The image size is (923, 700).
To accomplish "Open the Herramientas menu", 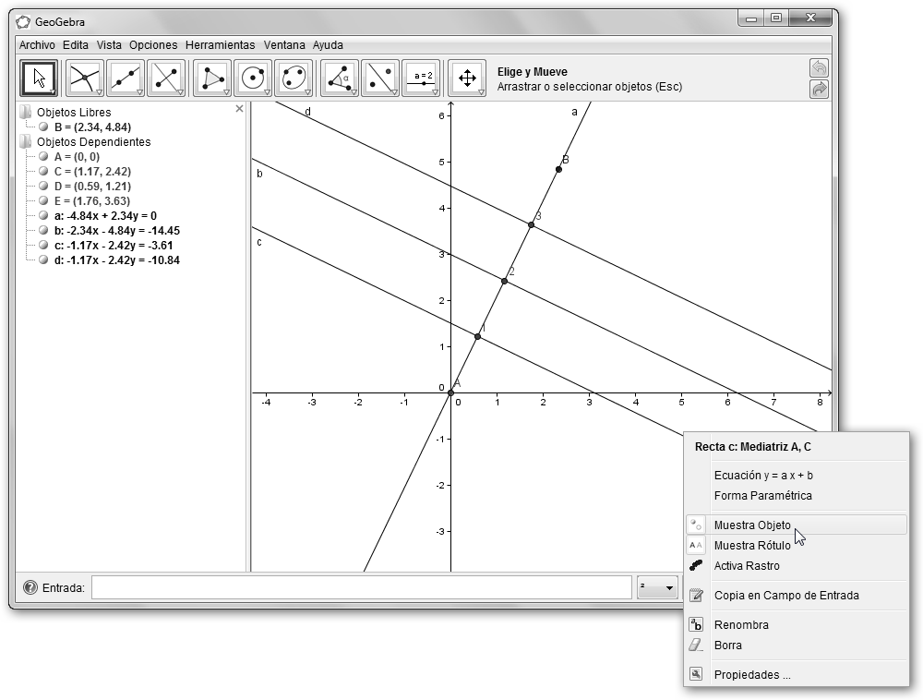I will click(220, 44).
